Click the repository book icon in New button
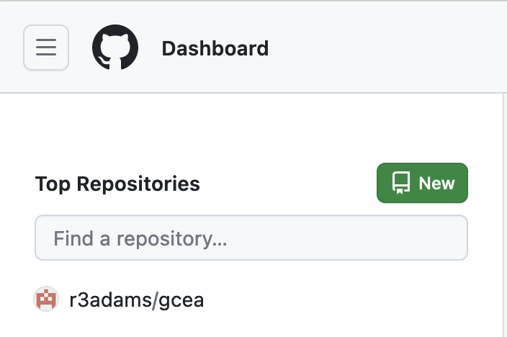507x337 pixels. tap(401, 183)
